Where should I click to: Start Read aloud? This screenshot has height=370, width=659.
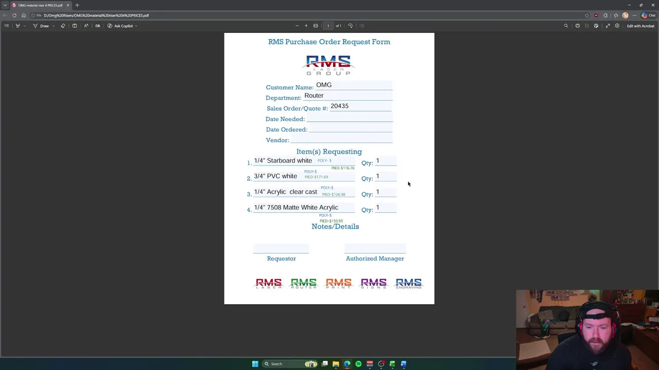click(x=86, y=26)
